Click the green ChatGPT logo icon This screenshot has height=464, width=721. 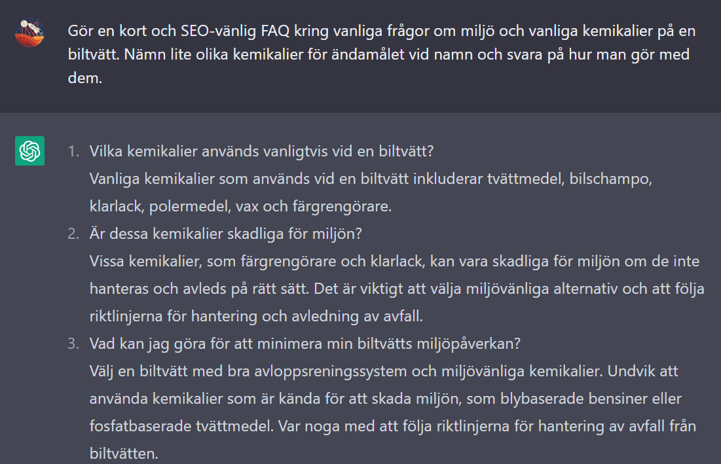(x=29, y=151)
